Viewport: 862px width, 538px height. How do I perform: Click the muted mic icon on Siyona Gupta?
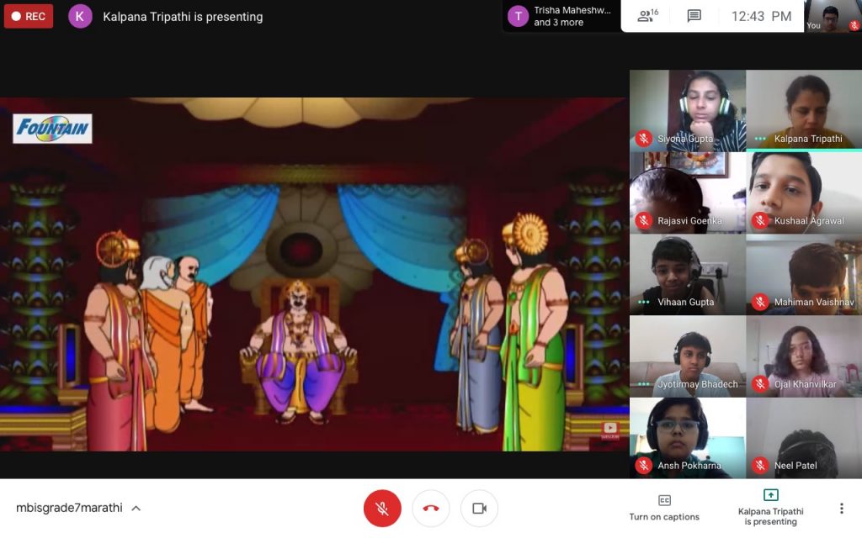click(x=644, y=139)
